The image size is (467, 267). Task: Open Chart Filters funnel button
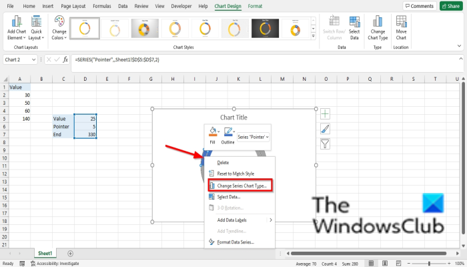point(325,144)
